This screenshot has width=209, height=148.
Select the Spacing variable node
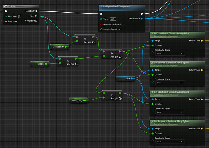click(40, 64)
